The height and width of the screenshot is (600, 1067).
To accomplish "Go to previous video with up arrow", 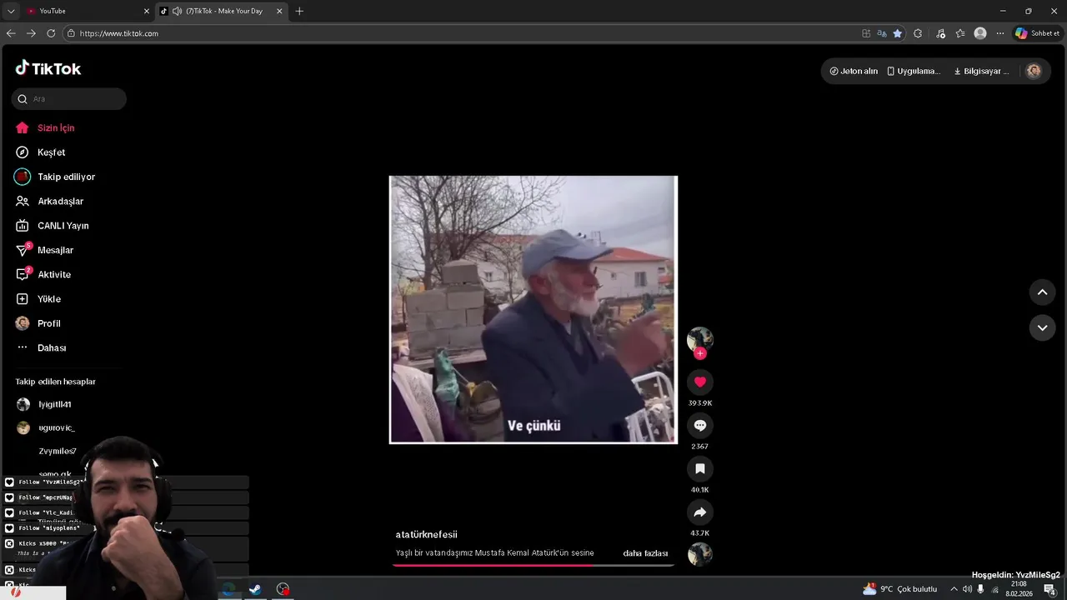I will point(1042,292).
